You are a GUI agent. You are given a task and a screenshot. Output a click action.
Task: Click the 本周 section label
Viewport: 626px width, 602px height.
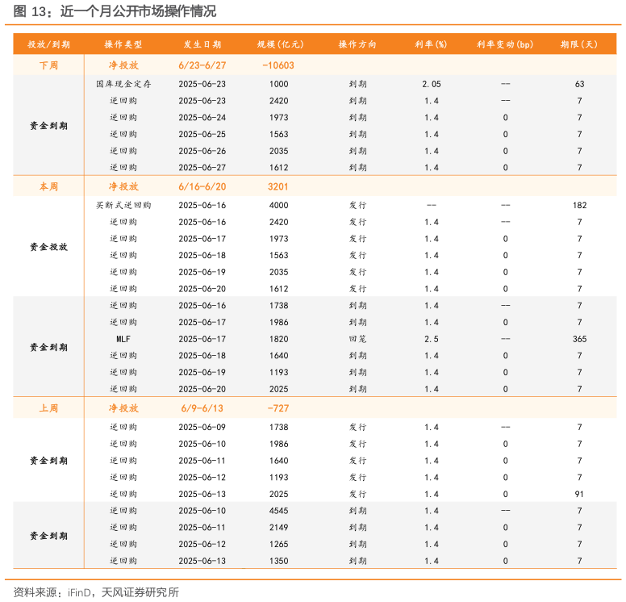48,187
